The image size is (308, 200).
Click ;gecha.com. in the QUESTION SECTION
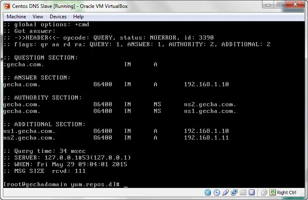tap(23, 65)
